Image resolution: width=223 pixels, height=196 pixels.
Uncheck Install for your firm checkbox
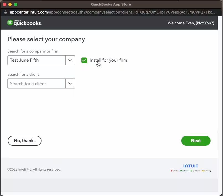click(84, 60)
